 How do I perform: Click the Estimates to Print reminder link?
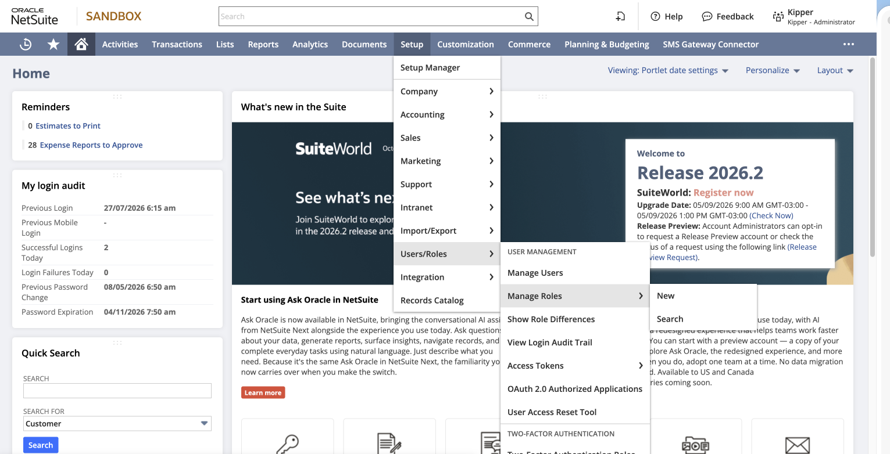(68, 125)
